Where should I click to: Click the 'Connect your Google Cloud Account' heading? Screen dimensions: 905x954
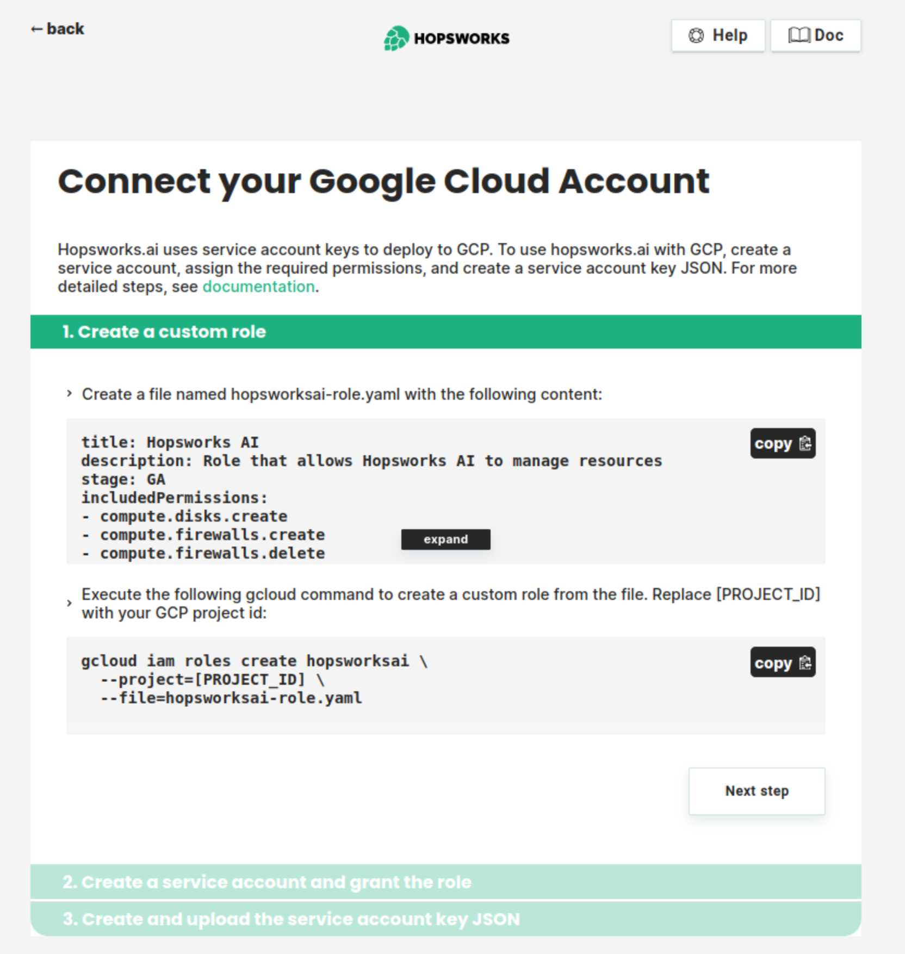(383, 182)
